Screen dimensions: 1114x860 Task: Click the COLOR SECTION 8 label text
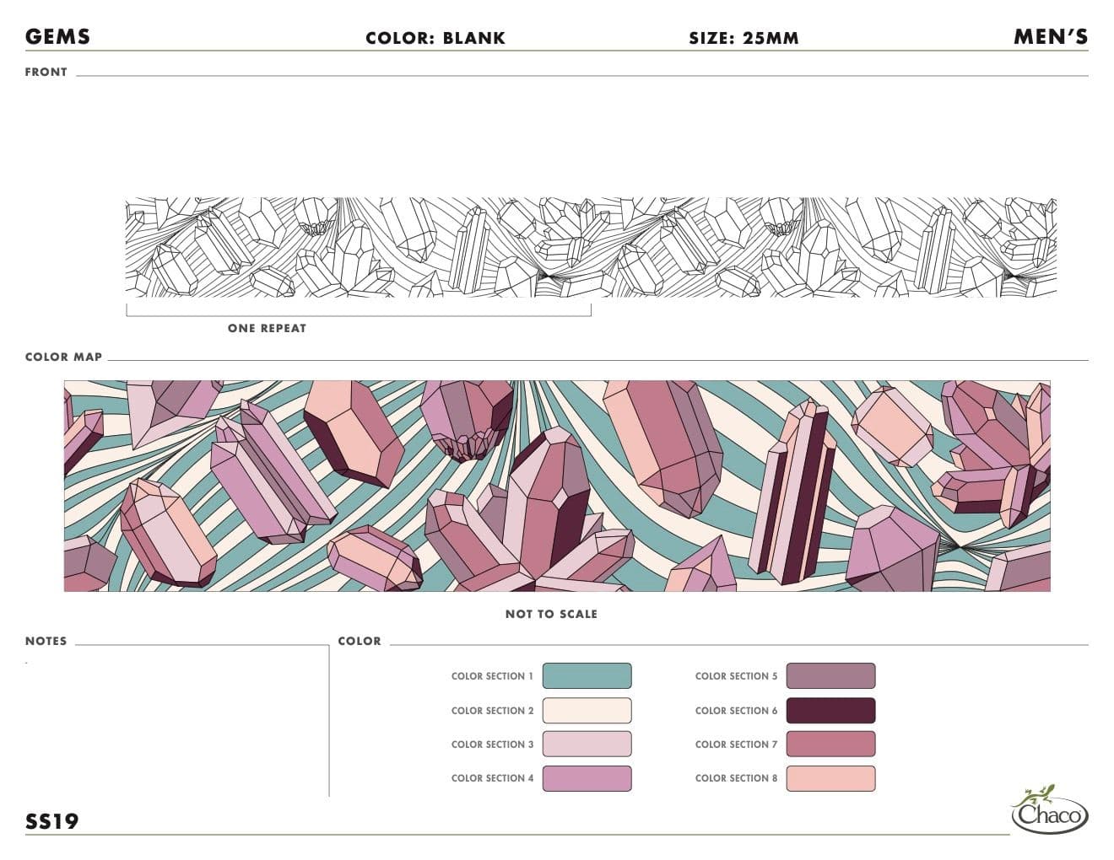click(x=736, y=778)
